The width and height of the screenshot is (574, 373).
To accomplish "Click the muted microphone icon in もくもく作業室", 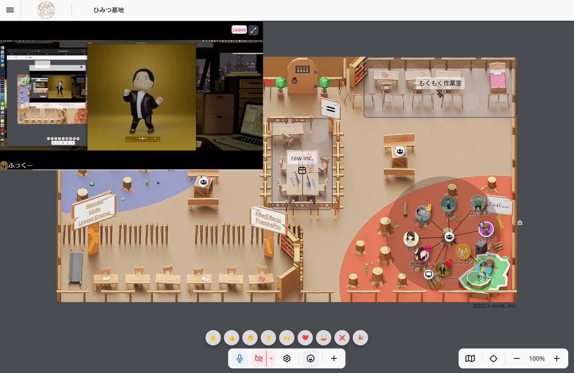I will (440, 94).
